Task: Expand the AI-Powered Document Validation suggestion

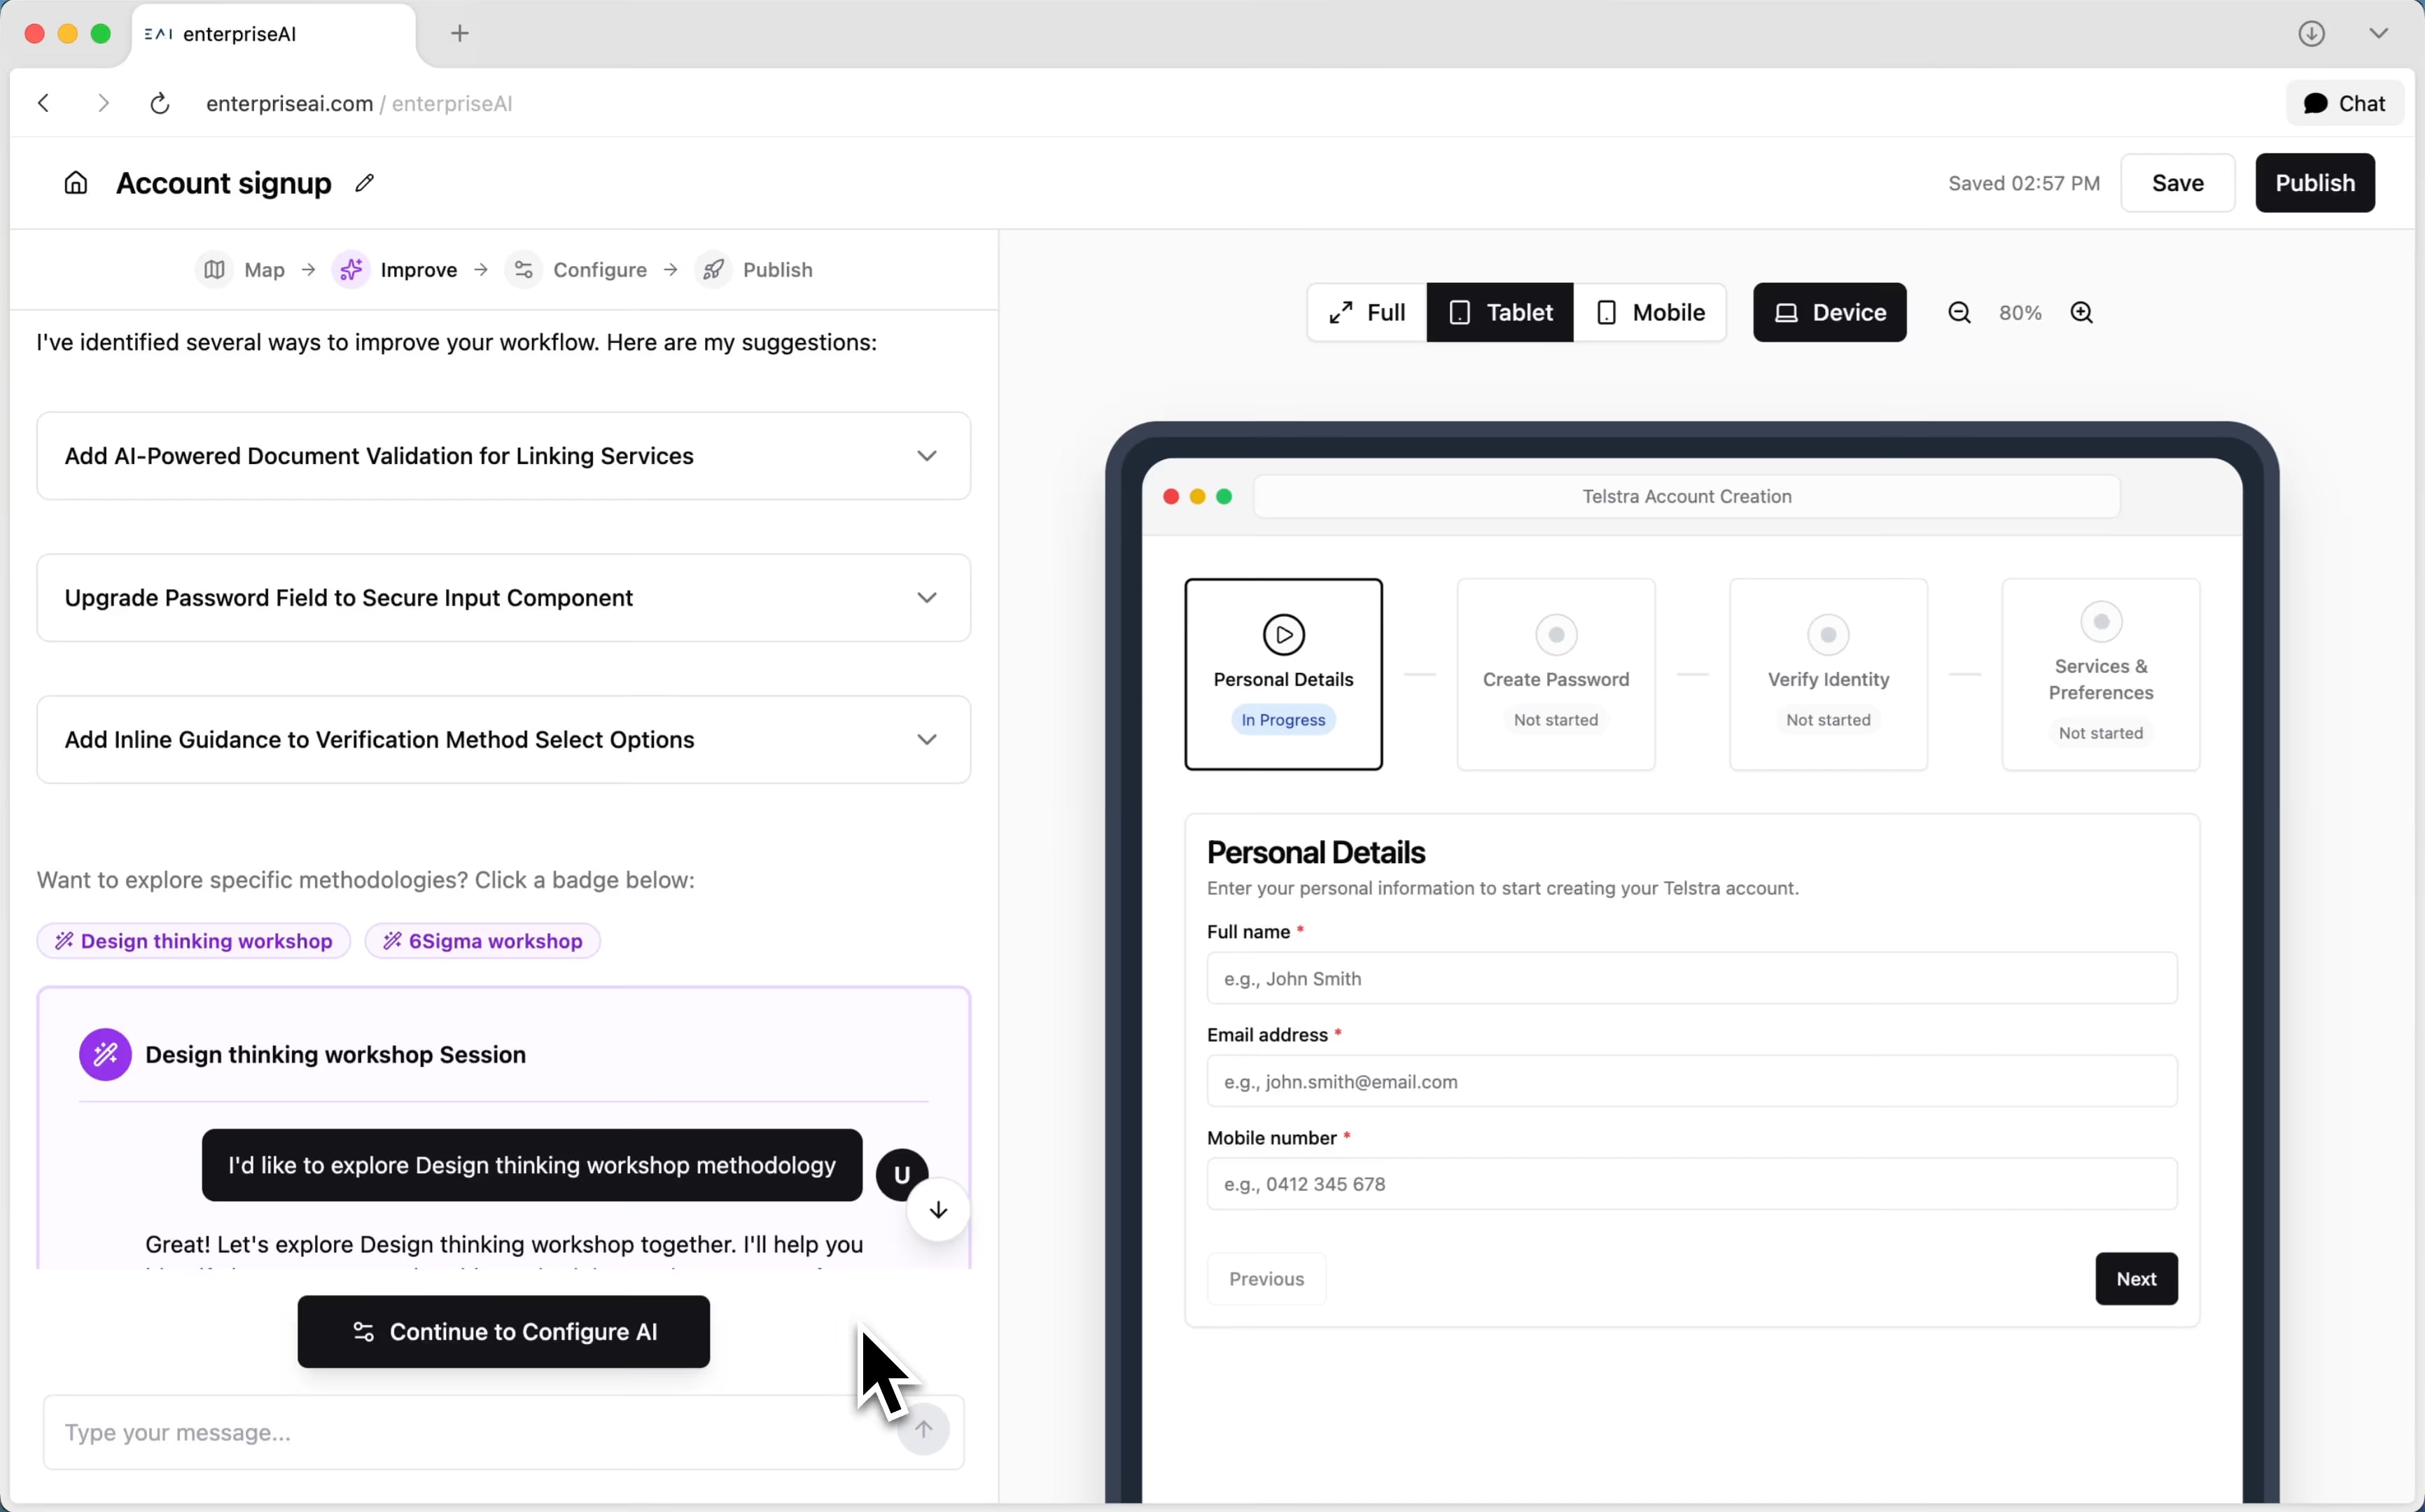Action: coord(504,456)
